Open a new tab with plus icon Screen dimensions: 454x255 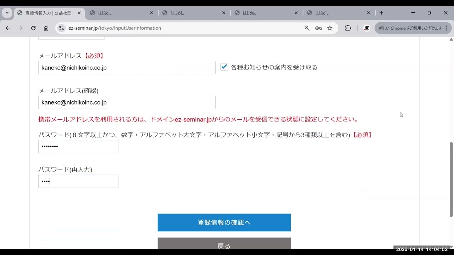(x=381, y=13)
